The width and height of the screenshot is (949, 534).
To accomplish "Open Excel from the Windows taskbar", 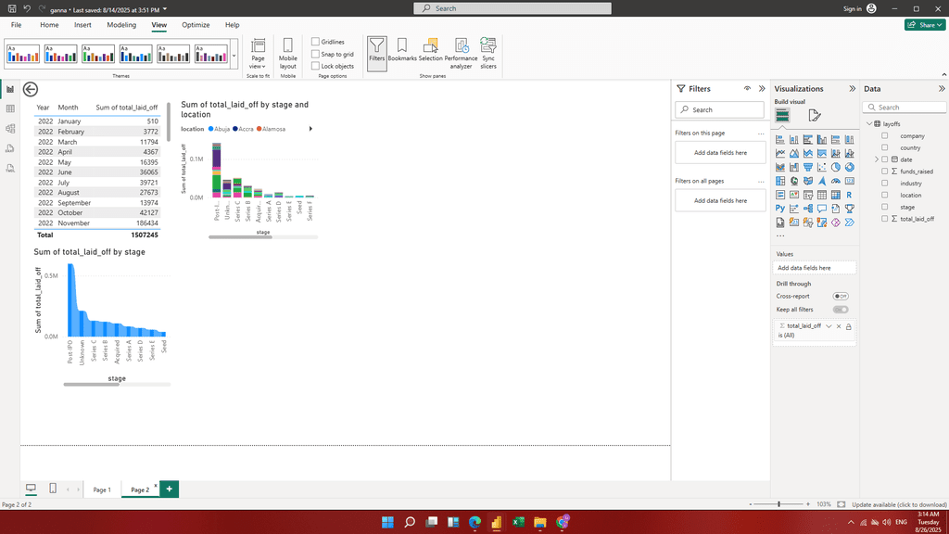I will [518, 522].
